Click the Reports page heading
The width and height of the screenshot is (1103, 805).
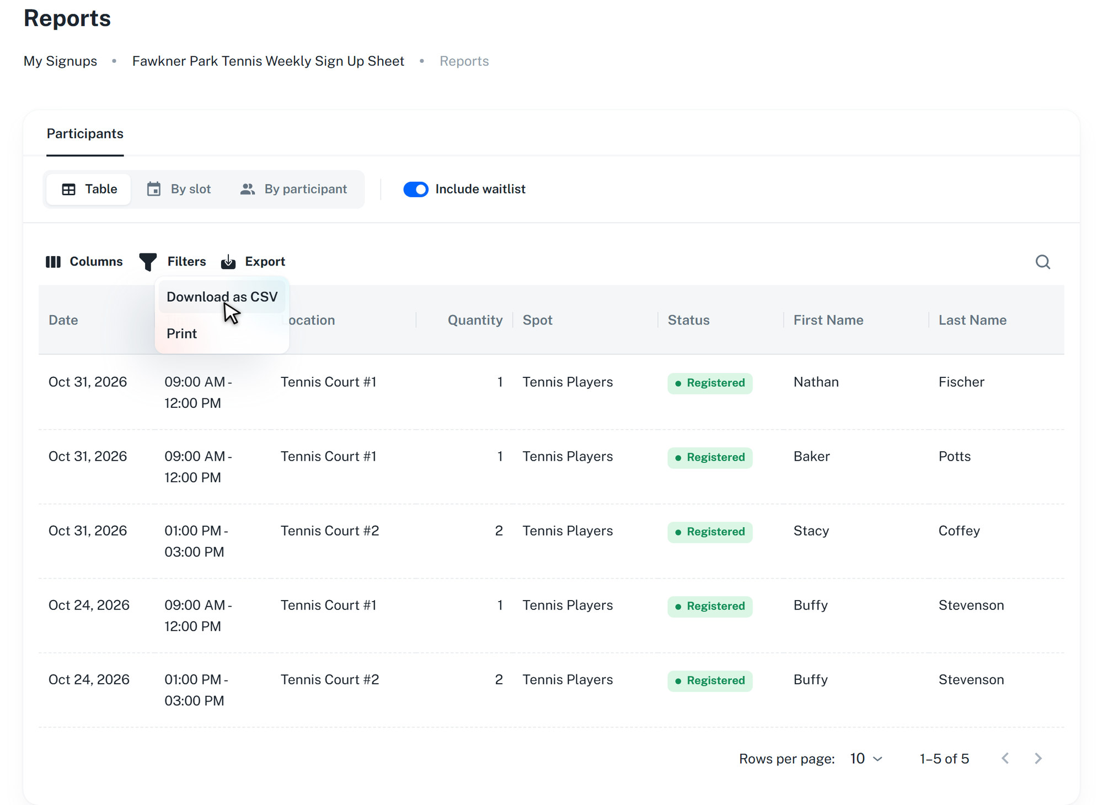click(67, 18)
